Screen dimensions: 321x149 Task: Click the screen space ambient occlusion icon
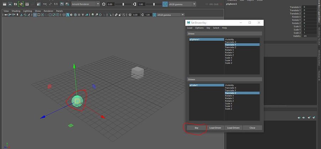click(x=93, y=15)
